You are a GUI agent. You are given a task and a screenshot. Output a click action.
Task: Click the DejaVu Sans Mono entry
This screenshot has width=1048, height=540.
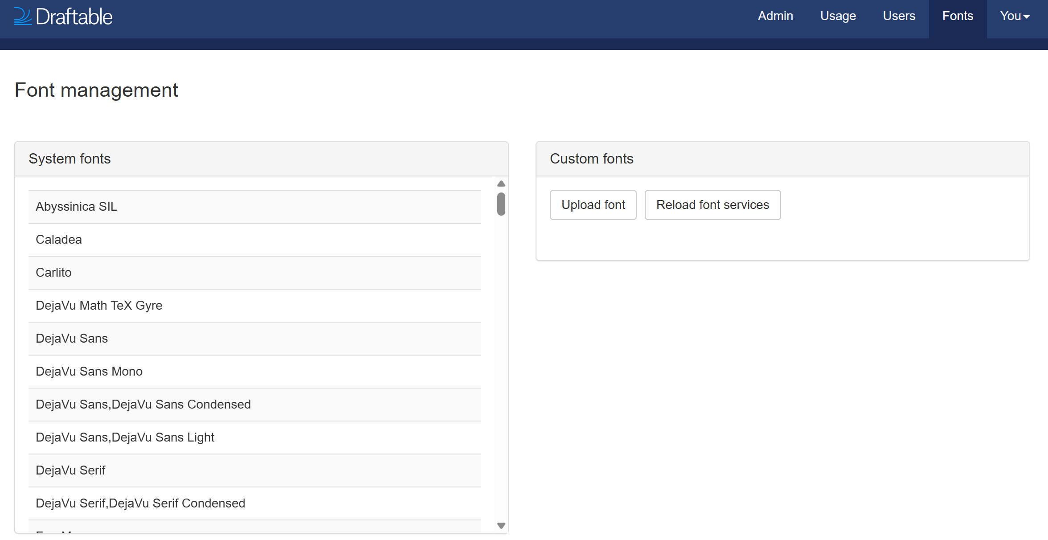point(255,372)
